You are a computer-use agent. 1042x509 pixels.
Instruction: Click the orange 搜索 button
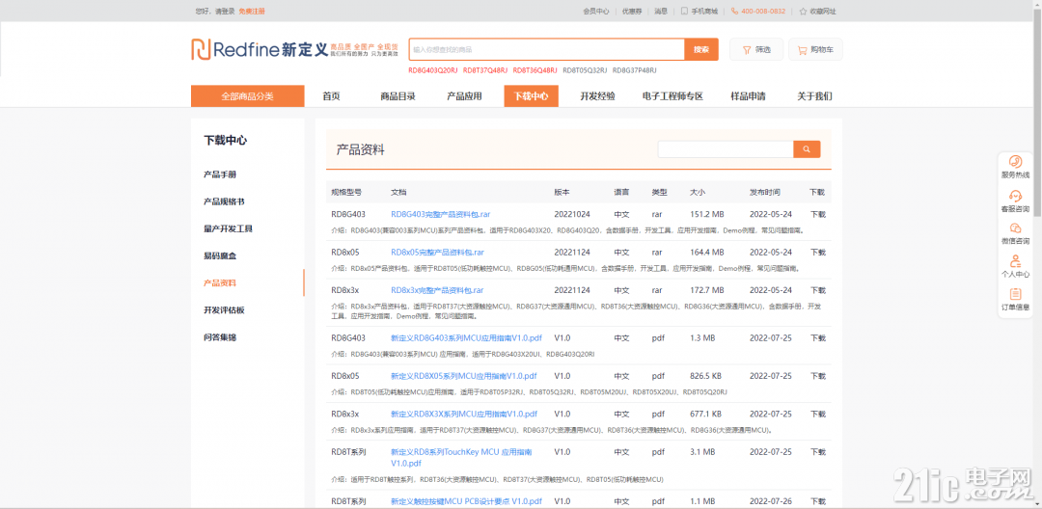[x=701, y=49]
